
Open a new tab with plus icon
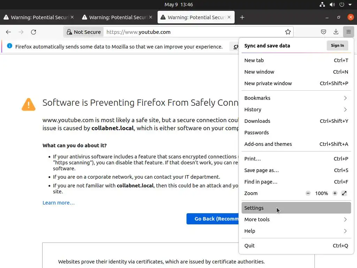tap(242, 17)
